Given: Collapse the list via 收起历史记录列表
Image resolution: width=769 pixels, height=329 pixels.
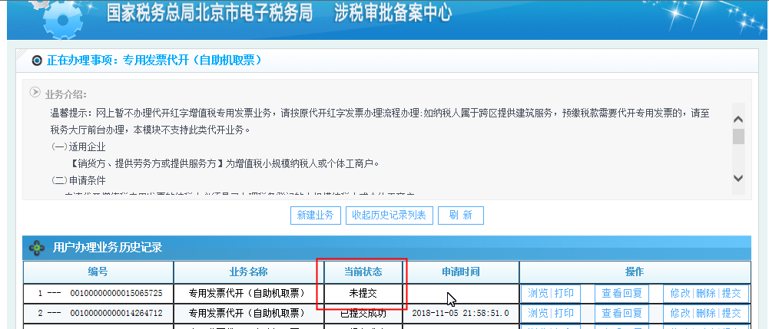Looking at the screenshot, I should [x=389, y=215].
